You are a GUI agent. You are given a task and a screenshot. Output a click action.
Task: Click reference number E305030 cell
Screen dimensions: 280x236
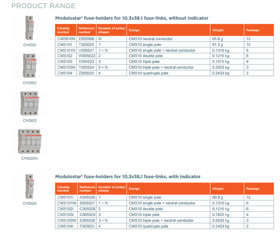point(87,220)
